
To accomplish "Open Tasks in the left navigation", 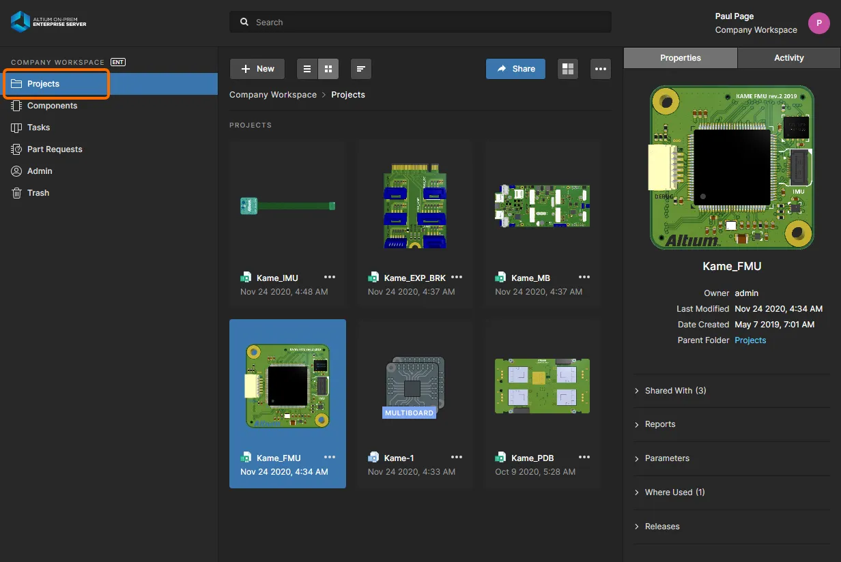I will [109, 128].
